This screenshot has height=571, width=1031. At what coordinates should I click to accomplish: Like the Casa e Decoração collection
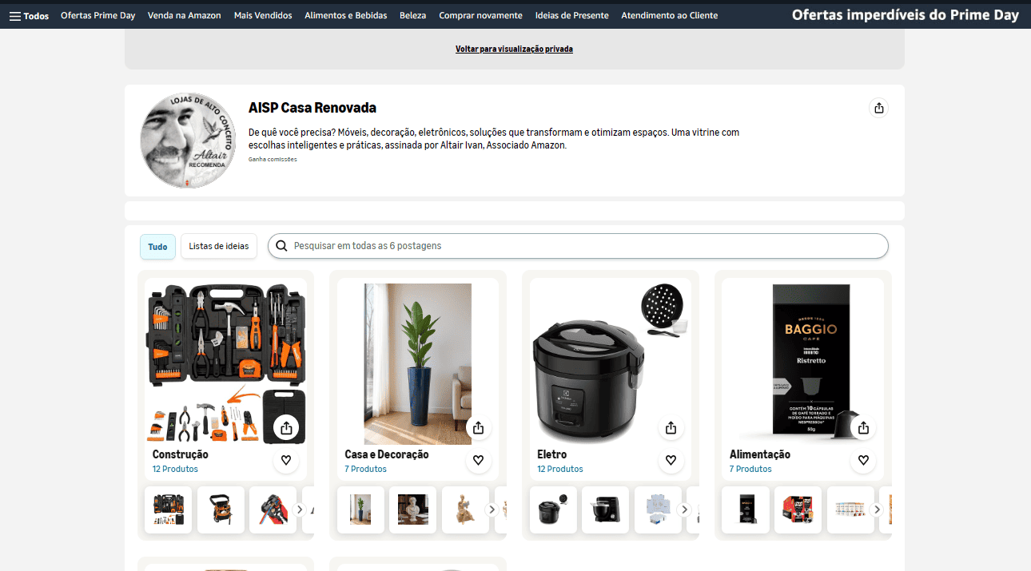pyautogui.click(x=478, y=460)
